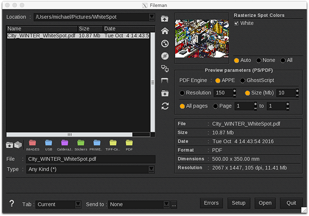
Task: Click the globe network location icon
Action: 165,44
